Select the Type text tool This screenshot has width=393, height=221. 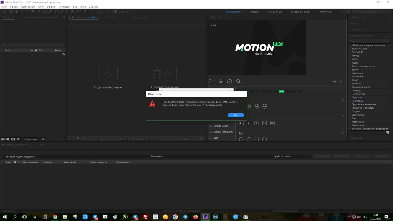(x=56, y=11)
